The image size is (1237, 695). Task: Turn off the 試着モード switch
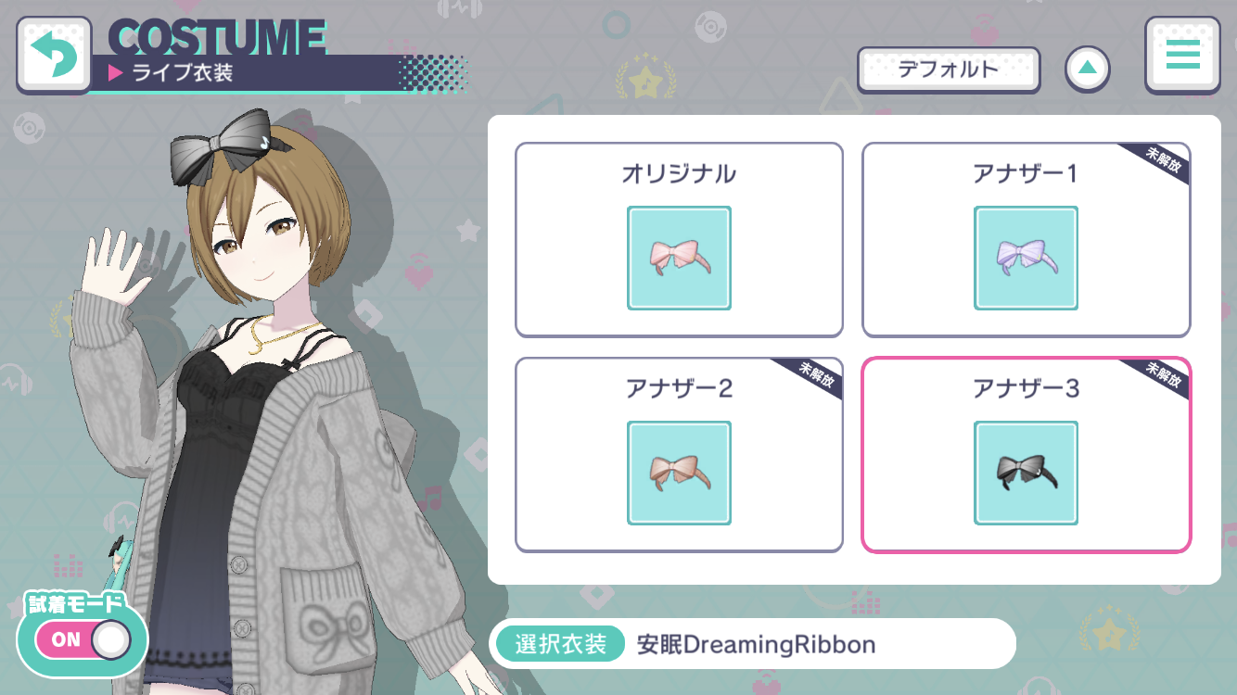[83, 639]
